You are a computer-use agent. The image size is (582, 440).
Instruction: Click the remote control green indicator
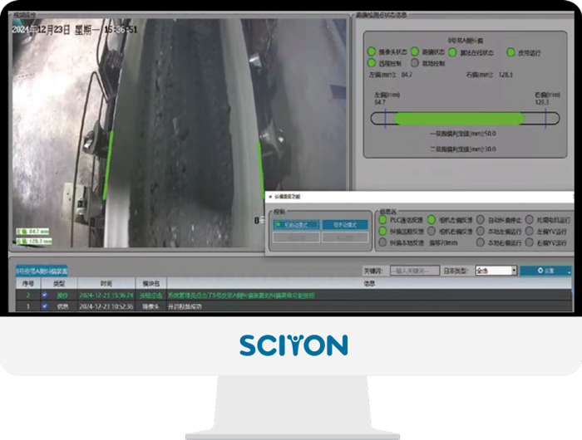372,62
